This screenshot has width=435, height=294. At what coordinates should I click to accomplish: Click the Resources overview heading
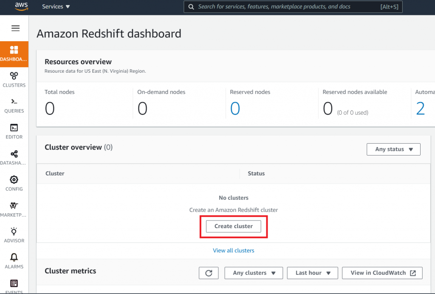click(x=78, y=62)
